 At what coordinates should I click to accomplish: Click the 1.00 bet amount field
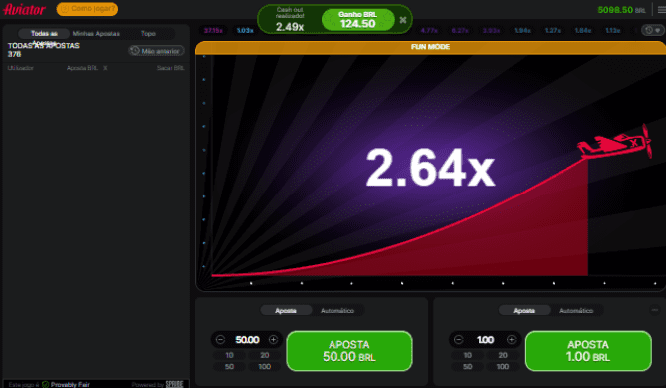[x=485, y=339]
